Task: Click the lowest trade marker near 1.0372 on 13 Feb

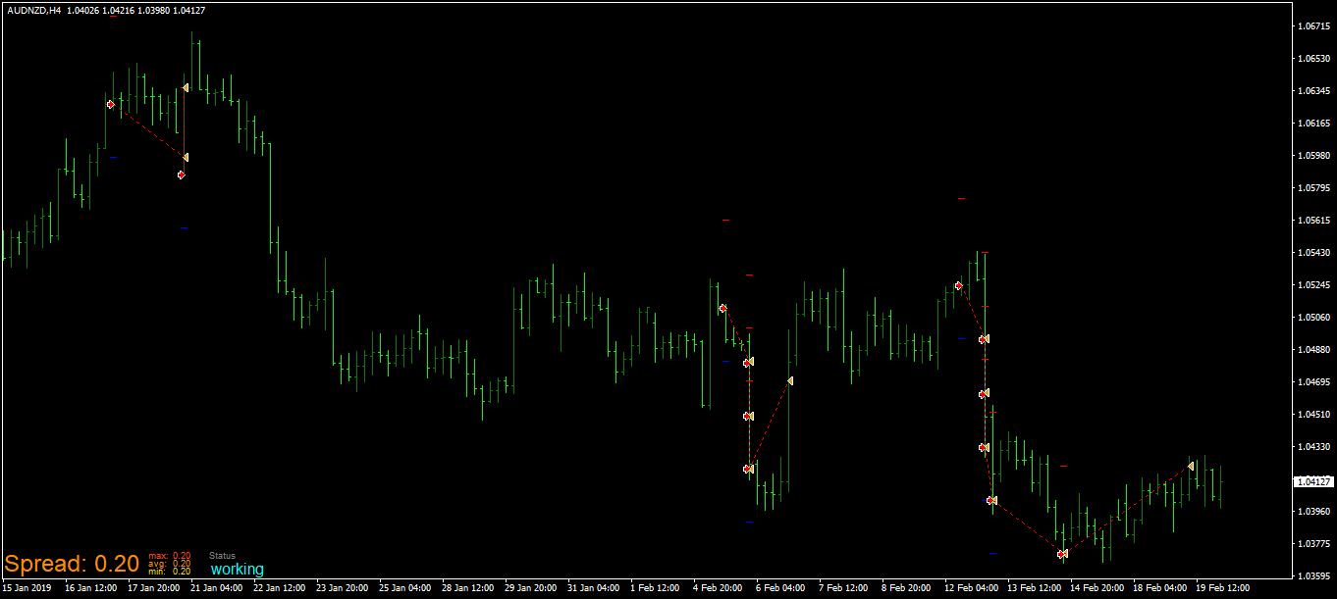Action: (x=1062, y=554)
